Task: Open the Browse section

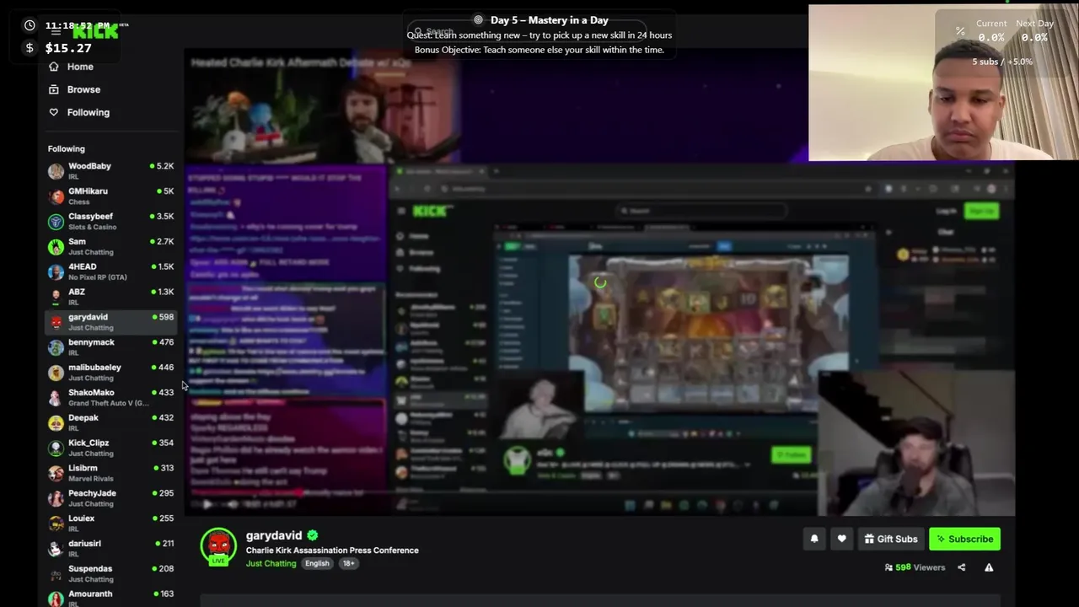Action: click(x=74, y=89)
